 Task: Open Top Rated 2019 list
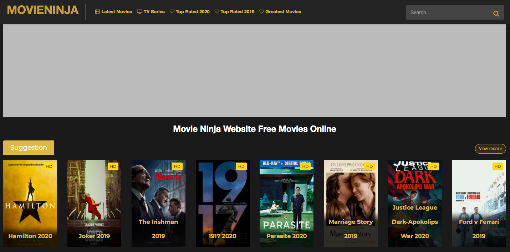234,12
